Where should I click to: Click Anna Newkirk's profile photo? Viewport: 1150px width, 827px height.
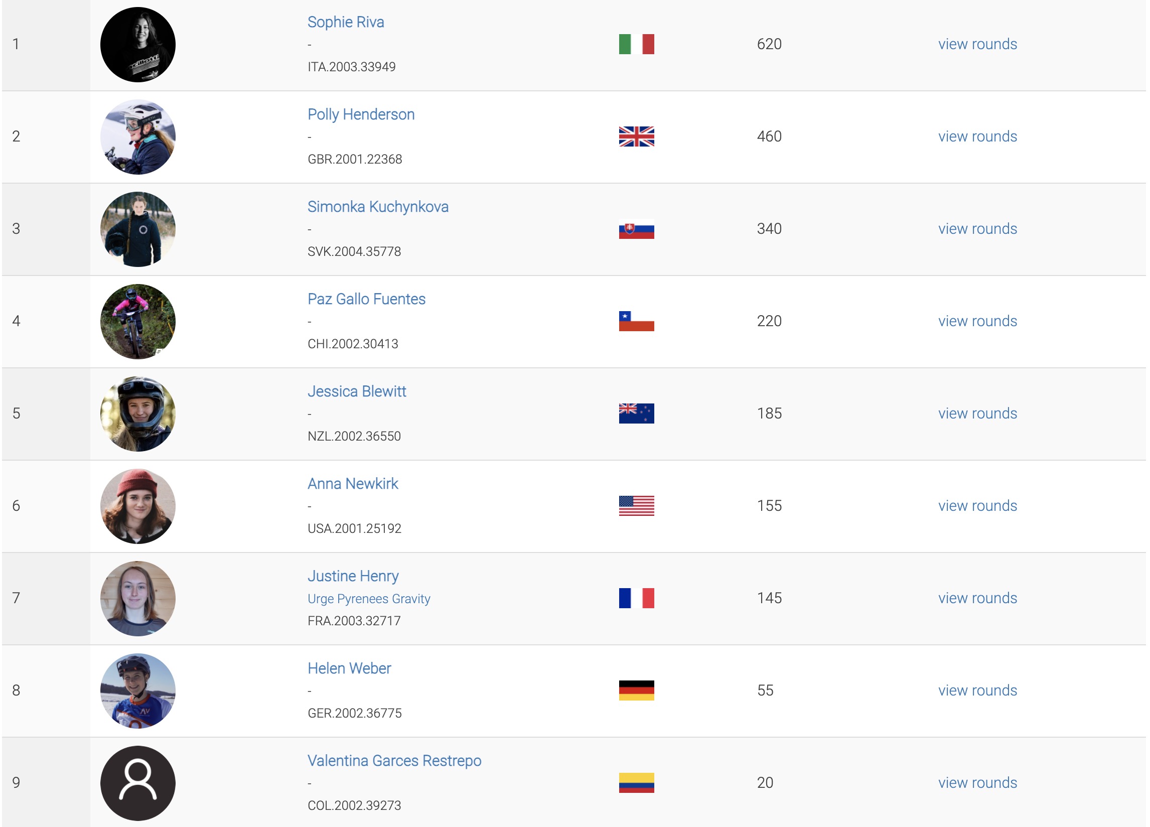(x=138, y=506)
